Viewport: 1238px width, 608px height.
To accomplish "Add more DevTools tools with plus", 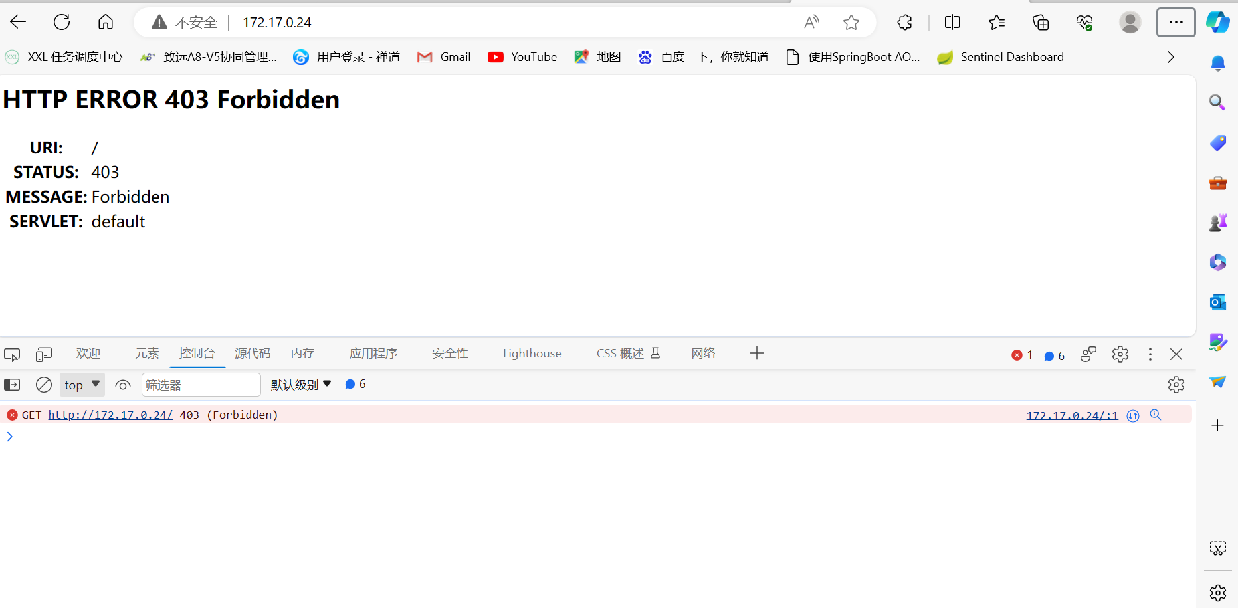I will point(757,354).
